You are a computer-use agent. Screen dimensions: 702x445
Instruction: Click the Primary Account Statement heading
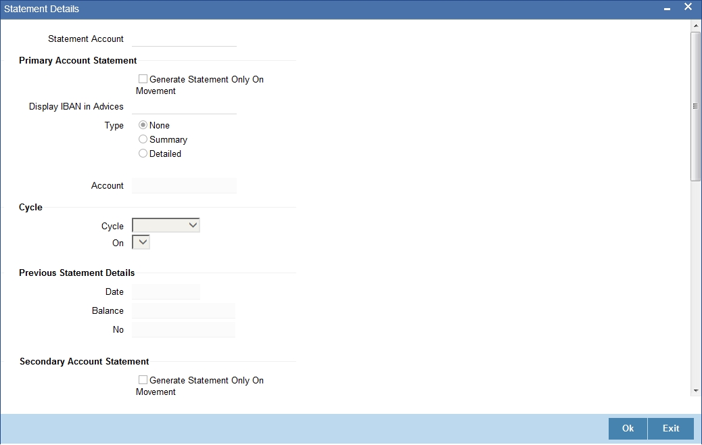pos(78,60)
